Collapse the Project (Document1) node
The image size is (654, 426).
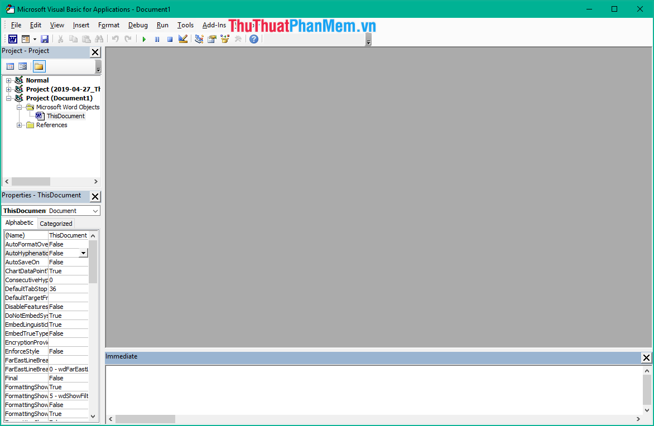(x=8, y=98)
